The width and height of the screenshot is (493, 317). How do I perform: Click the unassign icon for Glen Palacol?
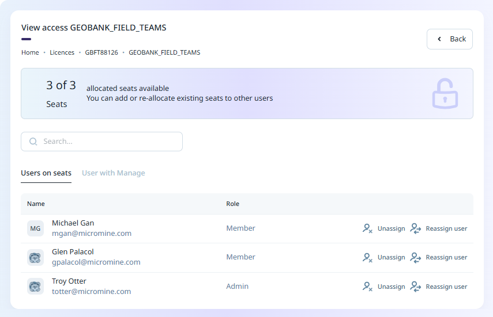click(x=367, y=257)
